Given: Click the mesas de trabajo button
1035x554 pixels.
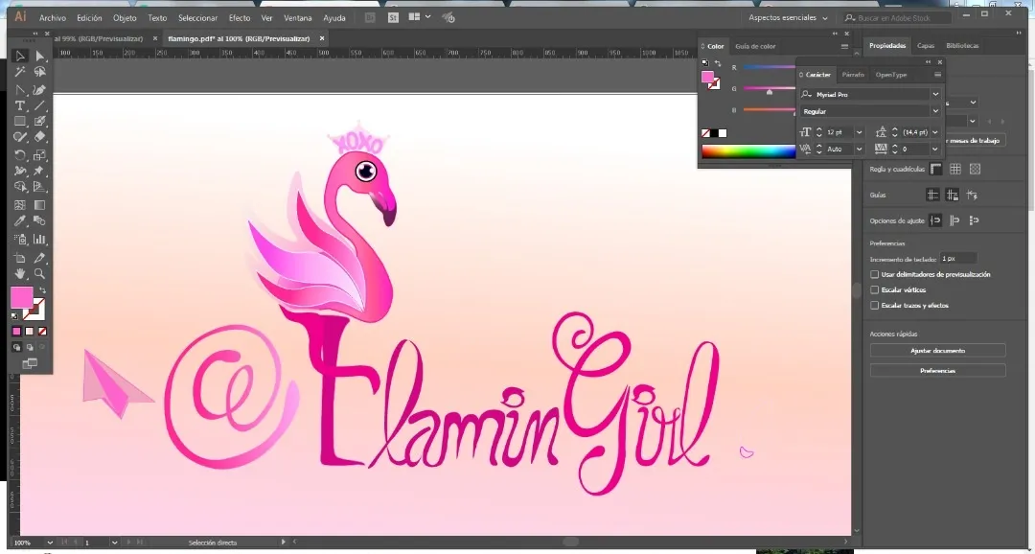Looking at the screenshot, I should click(975, 140).
